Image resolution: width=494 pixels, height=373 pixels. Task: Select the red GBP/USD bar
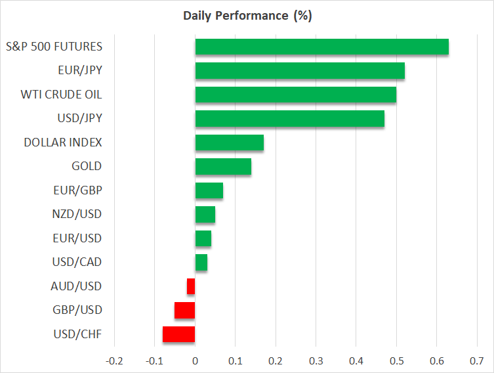184,310
